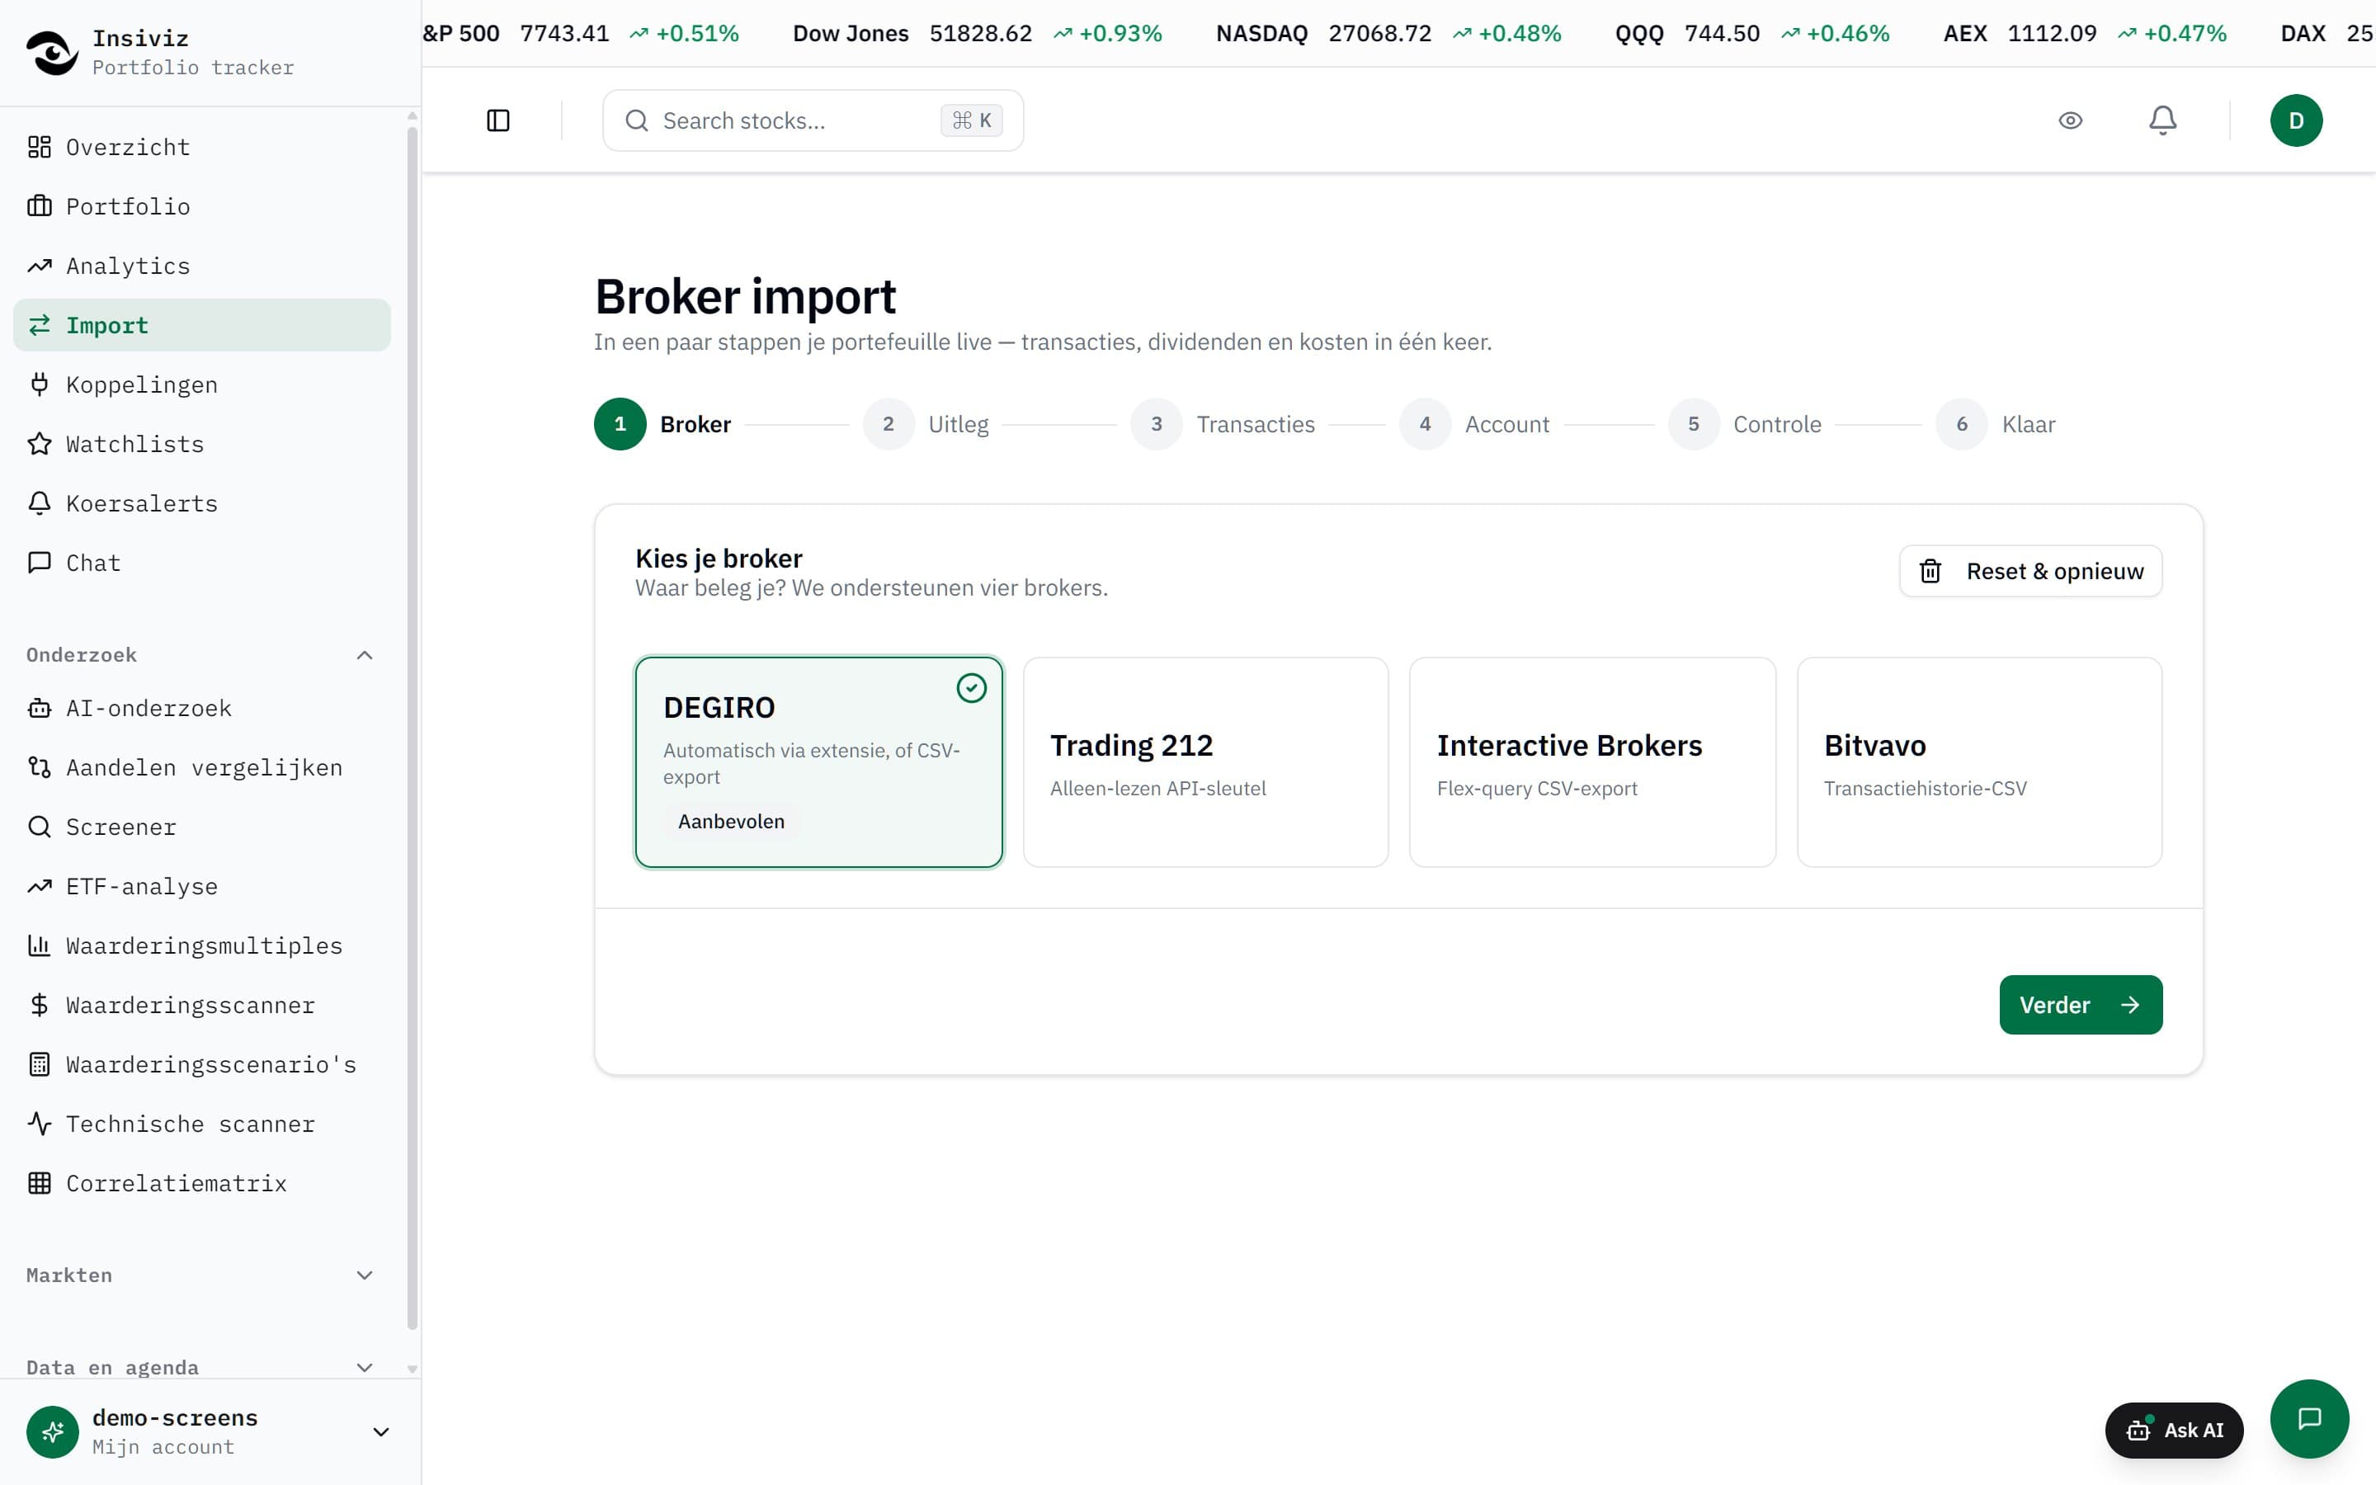Click the Verder button
Viewport: 2376px width, 1485px height.
click(x=2081, y=1005)
